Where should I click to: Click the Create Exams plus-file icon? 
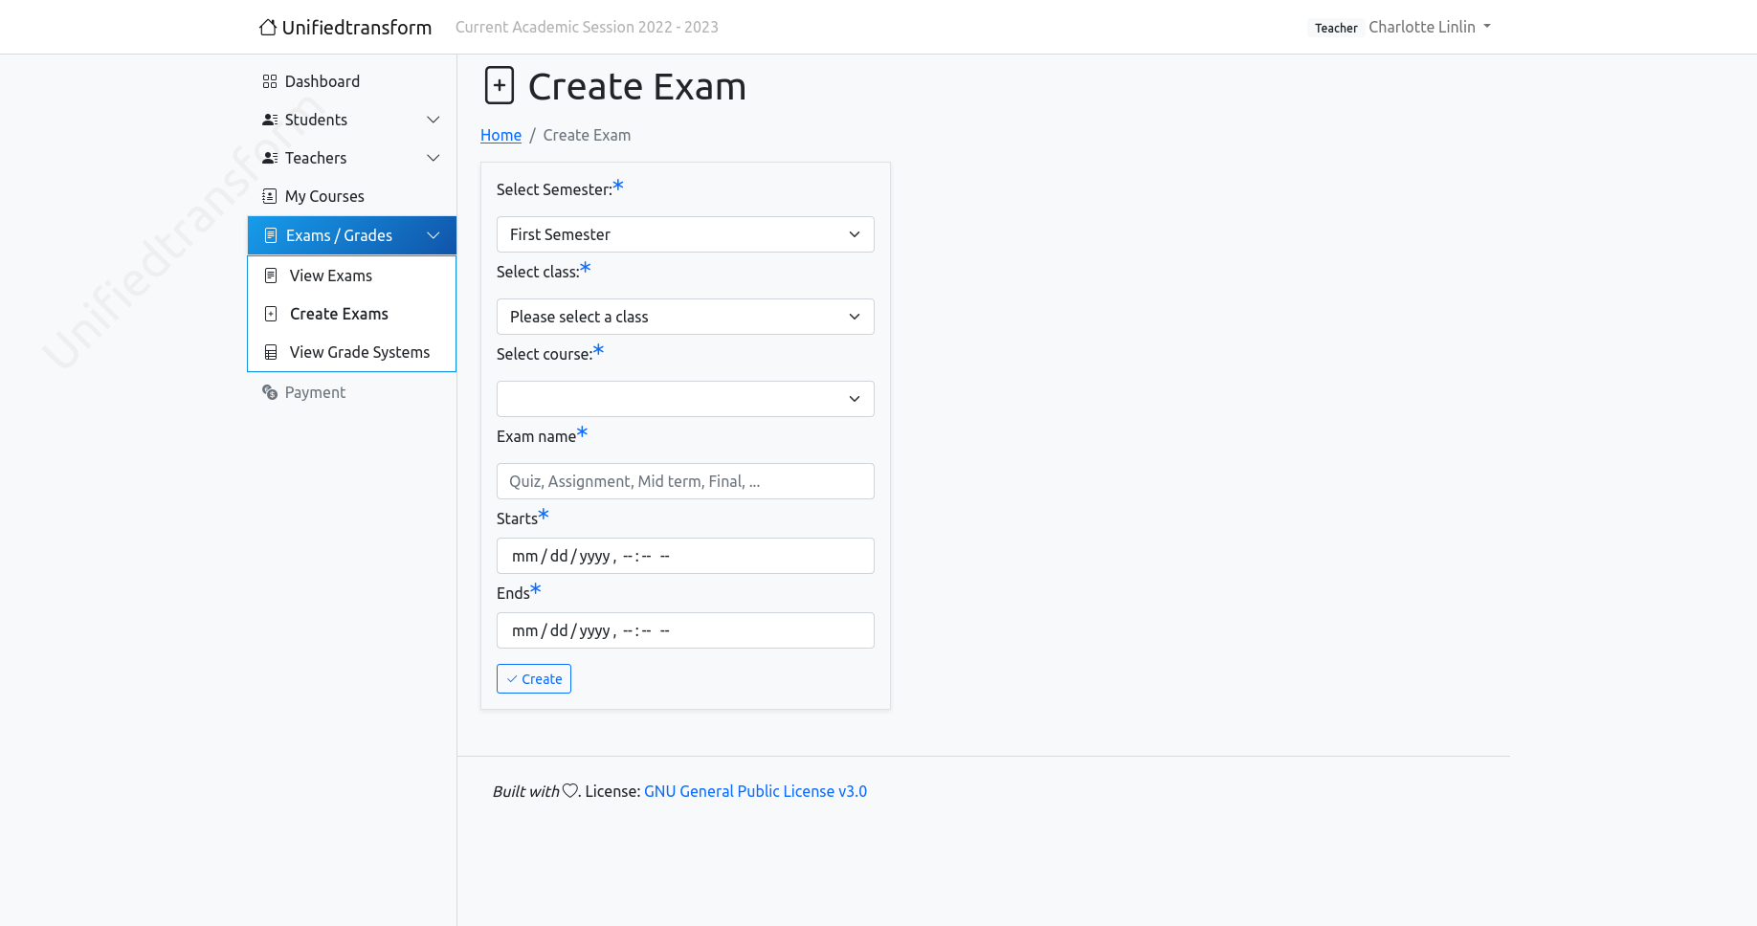point(271,314)
